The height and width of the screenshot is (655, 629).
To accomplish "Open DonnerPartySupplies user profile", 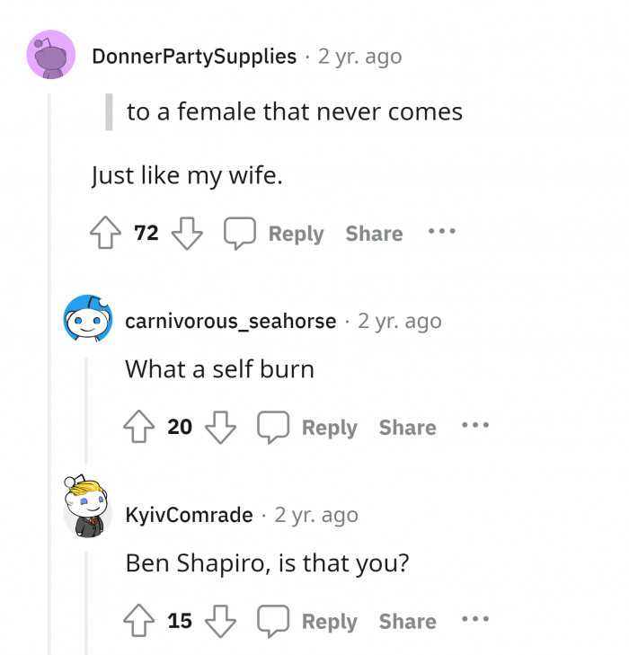I will click(194, 57).
